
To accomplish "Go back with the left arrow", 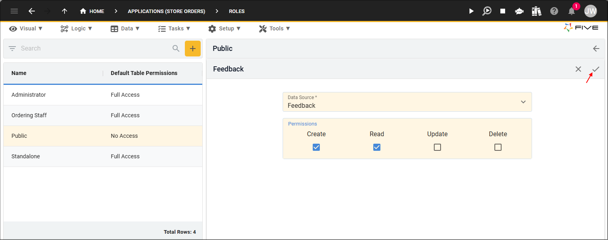I will 32,11.
